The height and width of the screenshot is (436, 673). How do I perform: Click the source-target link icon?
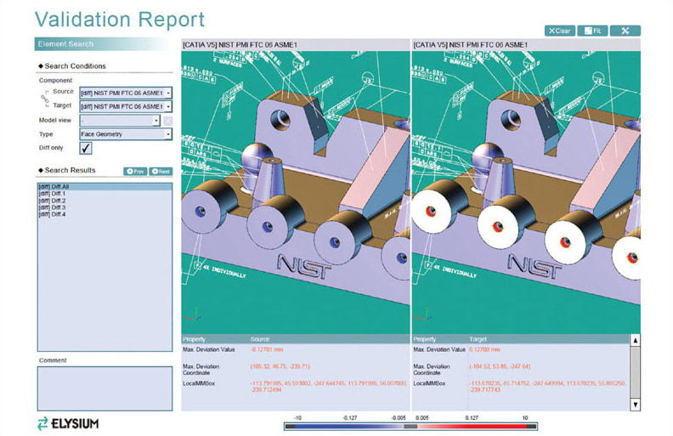pos(45,99)
